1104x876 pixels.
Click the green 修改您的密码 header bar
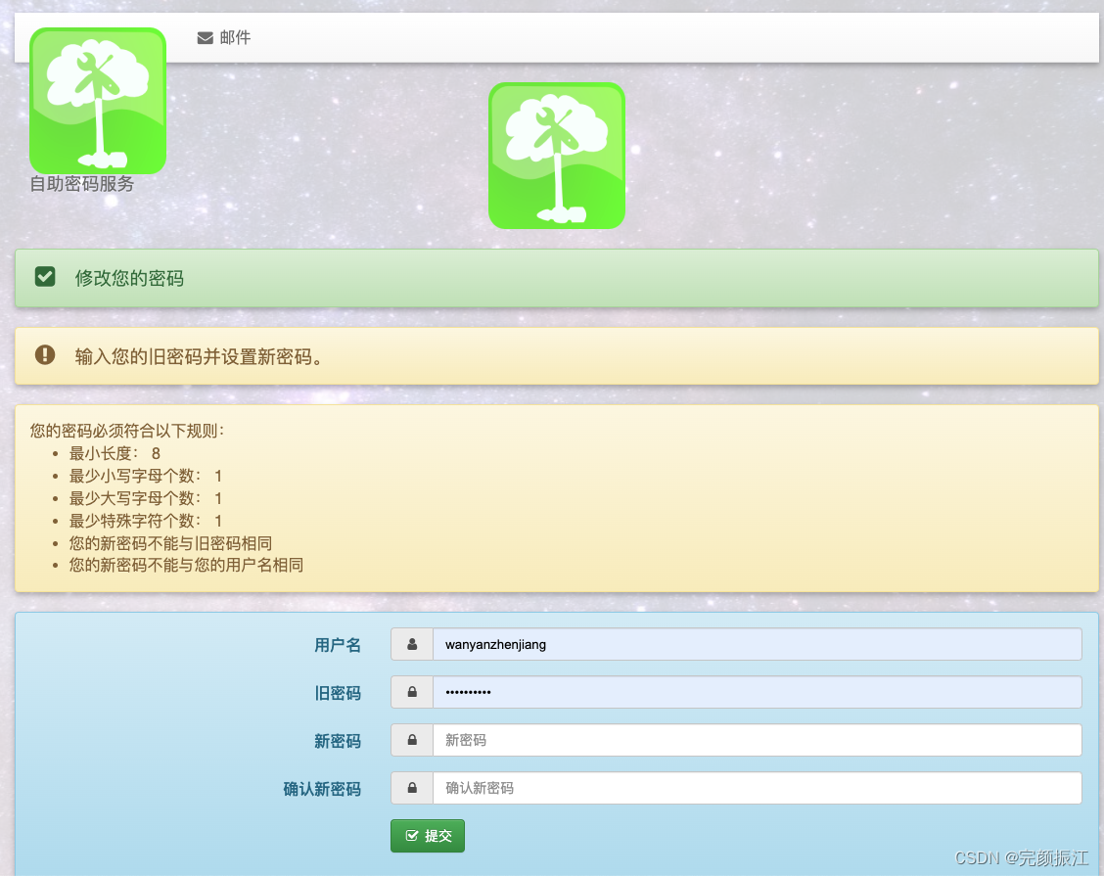coord(552,277)
